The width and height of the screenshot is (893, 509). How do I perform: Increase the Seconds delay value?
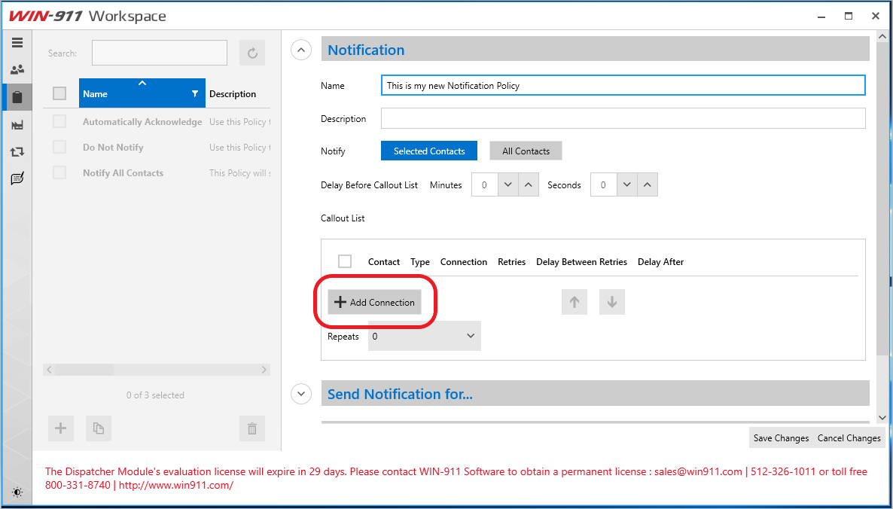tap(648, 185)
